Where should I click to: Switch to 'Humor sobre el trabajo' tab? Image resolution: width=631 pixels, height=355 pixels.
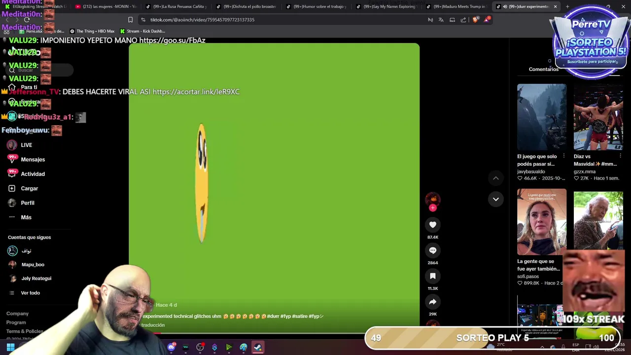click(316, 6)
